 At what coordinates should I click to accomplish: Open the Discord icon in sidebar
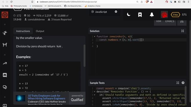tap(5, 75)
